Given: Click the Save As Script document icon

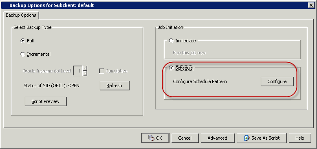Looking at the screenshot, I should point(247,138).
